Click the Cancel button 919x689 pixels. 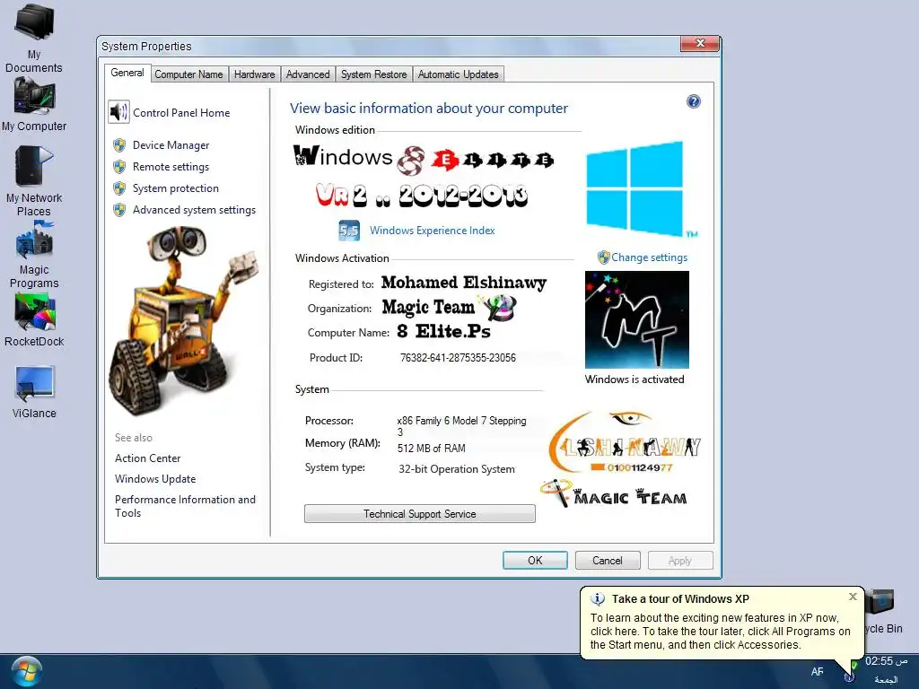tap(608, 560)
